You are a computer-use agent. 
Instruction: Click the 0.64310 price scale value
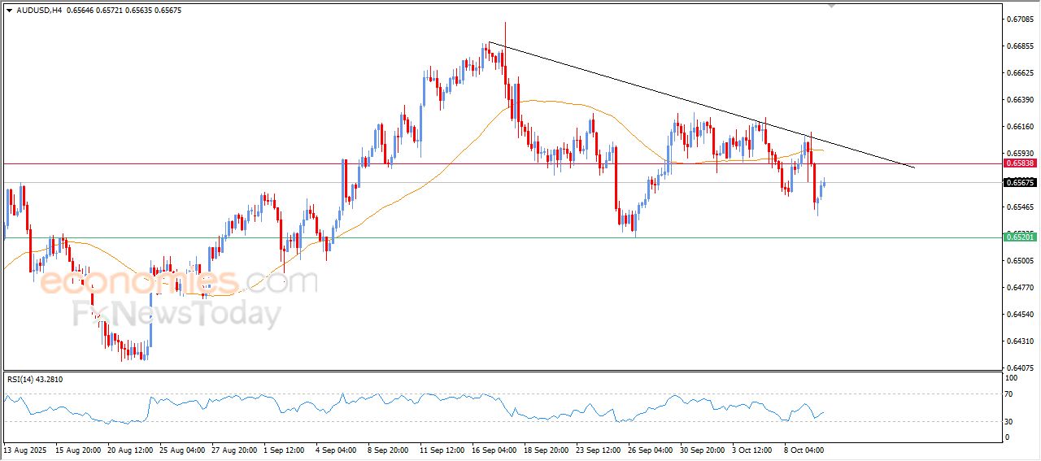tap(1020, 341)
